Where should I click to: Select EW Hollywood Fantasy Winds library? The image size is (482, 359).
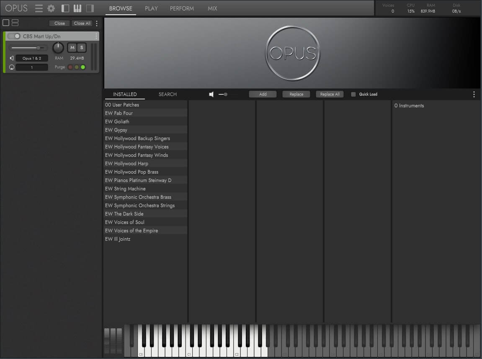point(146,155)
